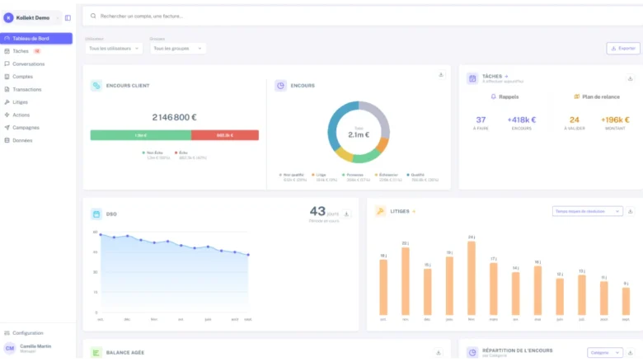Click the 22 j Litiges bar
This screenshot has width=643, height=362.
point(405,281)
